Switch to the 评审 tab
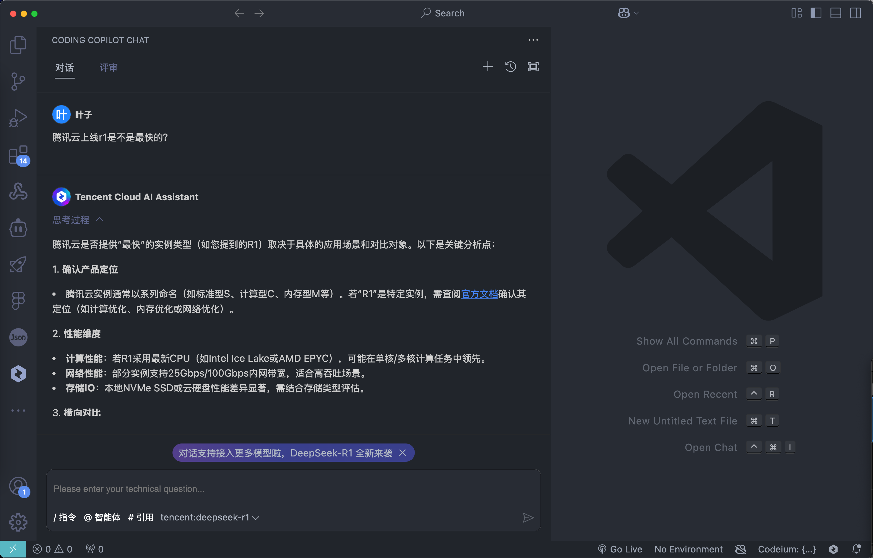Screen dimensions: 873x558 click(108, 67)
